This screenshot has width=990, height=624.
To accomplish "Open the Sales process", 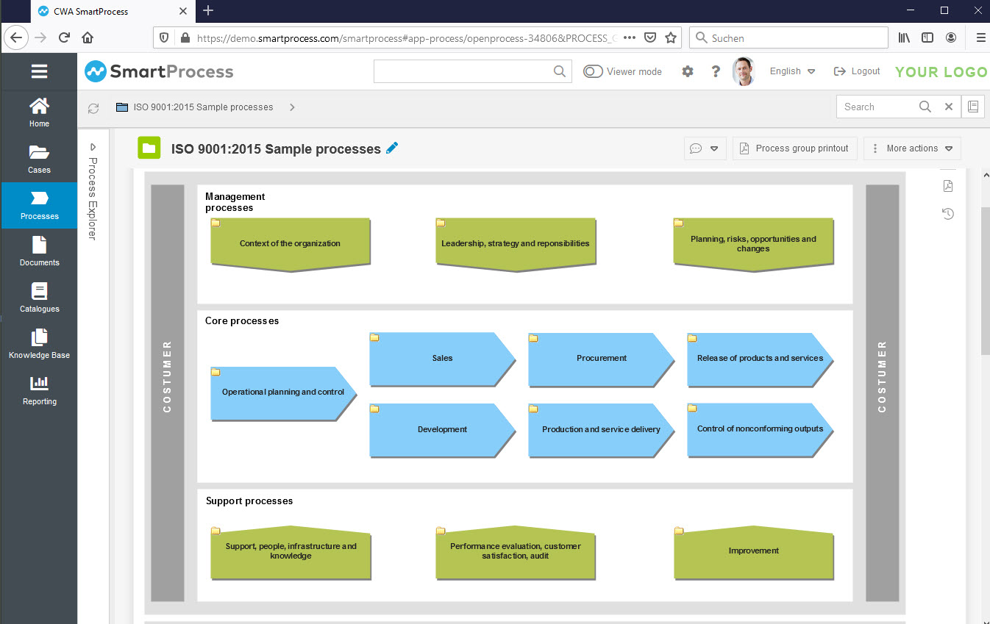I will 442,359.
